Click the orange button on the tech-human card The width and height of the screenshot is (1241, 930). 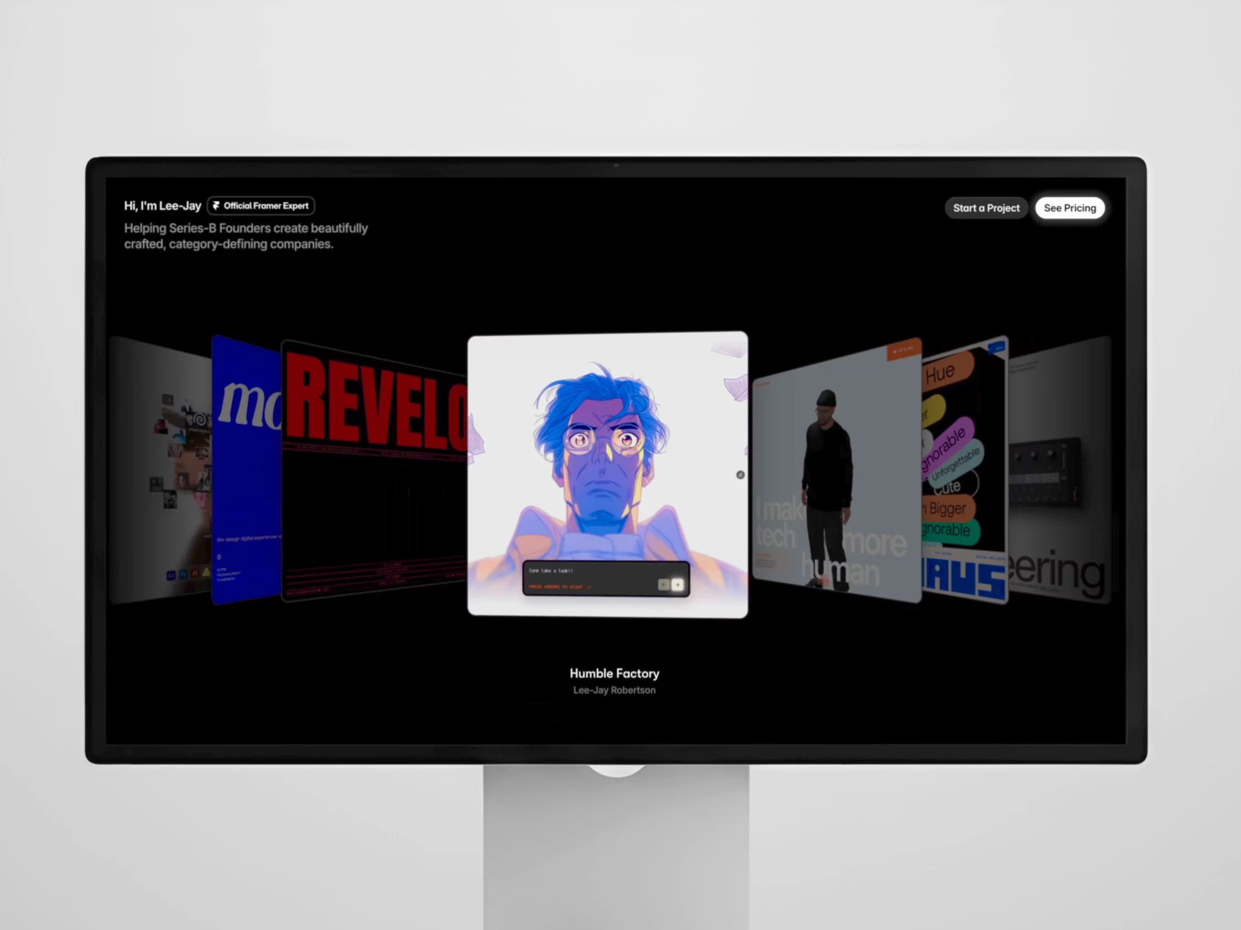(903, 350)
